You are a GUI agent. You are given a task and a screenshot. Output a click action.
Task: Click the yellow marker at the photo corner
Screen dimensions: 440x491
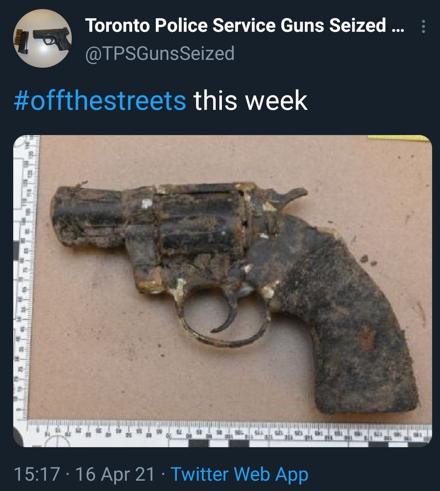(399, 138)
